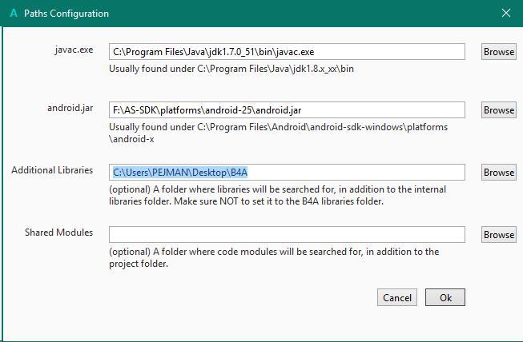Viewport: 523px width, 342px height.
Task: Browse for the android.jar file
Action: point(498,110)
